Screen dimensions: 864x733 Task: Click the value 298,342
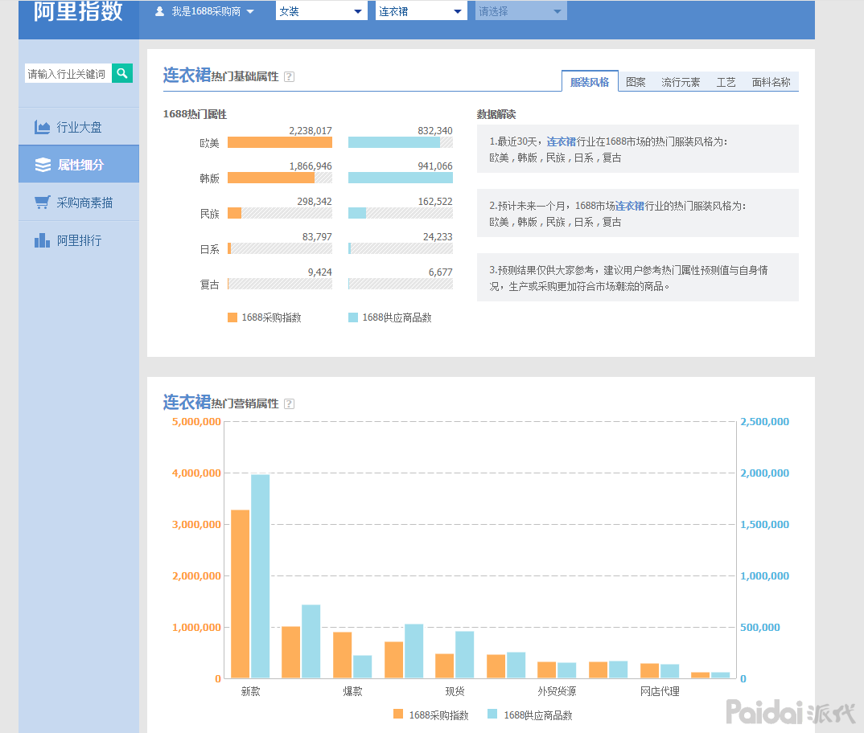click(x=314, y=201)
